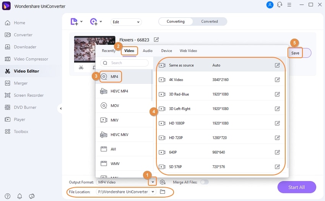Edit settings for 3D Red-Blue preset
The width and height of the screenshot is (325, 201).
[x=277, y=94]
